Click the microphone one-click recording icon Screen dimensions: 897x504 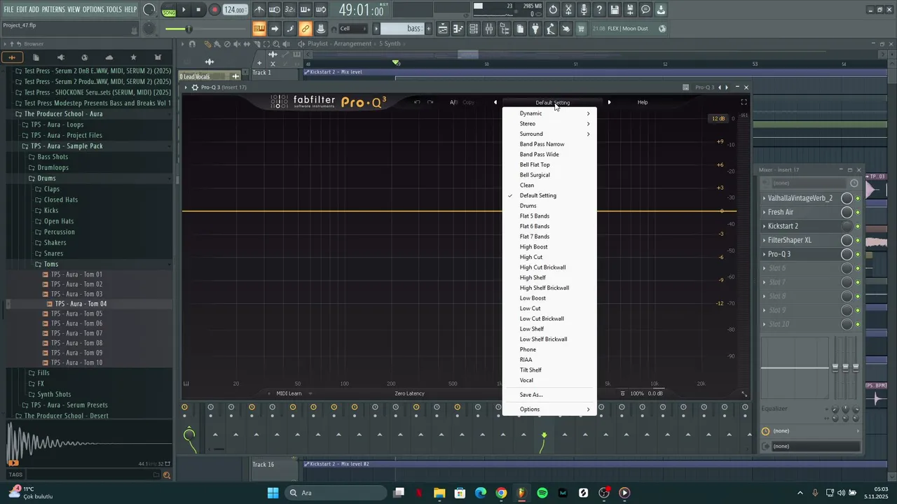[584, 10]
